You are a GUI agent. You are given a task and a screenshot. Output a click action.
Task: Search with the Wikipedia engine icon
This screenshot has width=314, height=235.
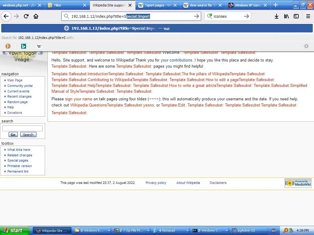tap(39, 46)
